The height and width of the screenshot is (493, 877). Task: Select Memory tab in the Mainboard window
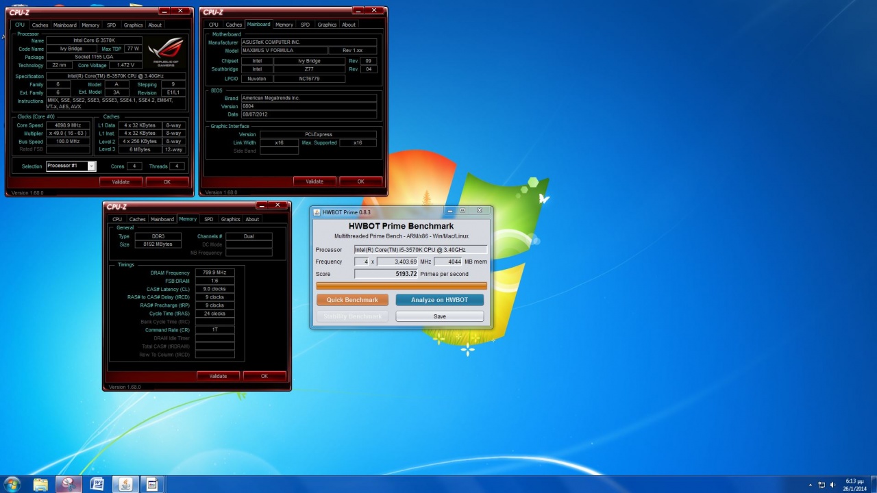(284, 25)
